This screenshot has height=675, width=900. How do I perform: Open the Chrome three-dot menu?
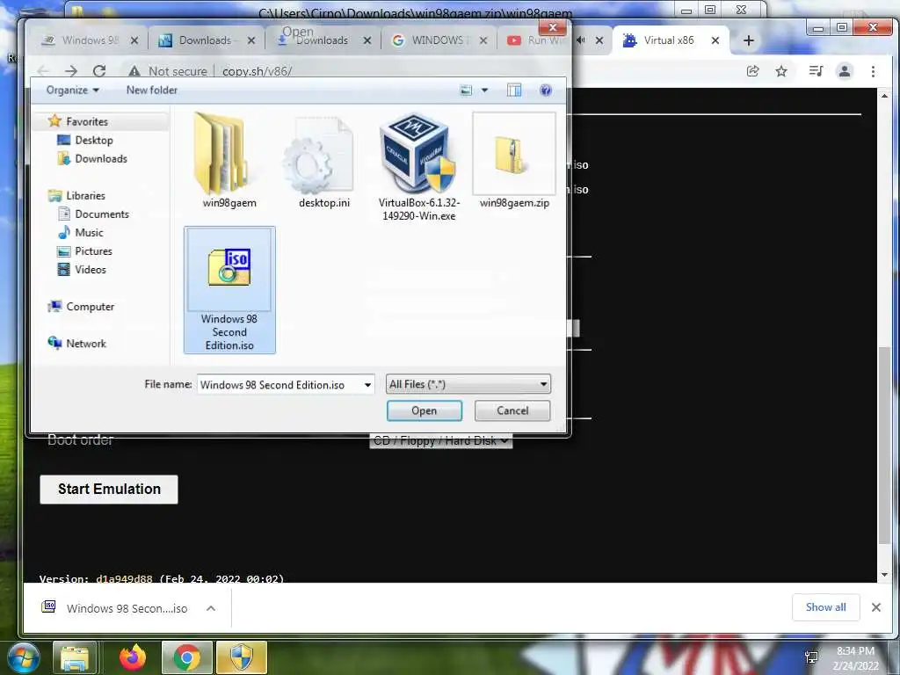click(873, 71)
